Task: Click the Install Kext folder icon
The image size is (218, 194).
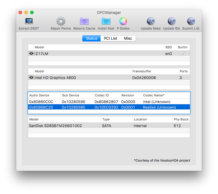Action: point(106,21)
